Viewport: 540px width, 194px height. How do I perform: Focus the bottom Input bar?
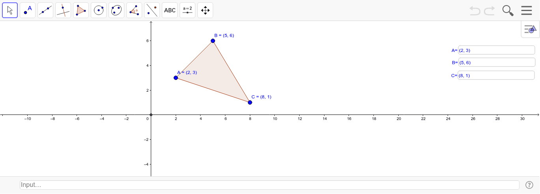coord(269,185)
